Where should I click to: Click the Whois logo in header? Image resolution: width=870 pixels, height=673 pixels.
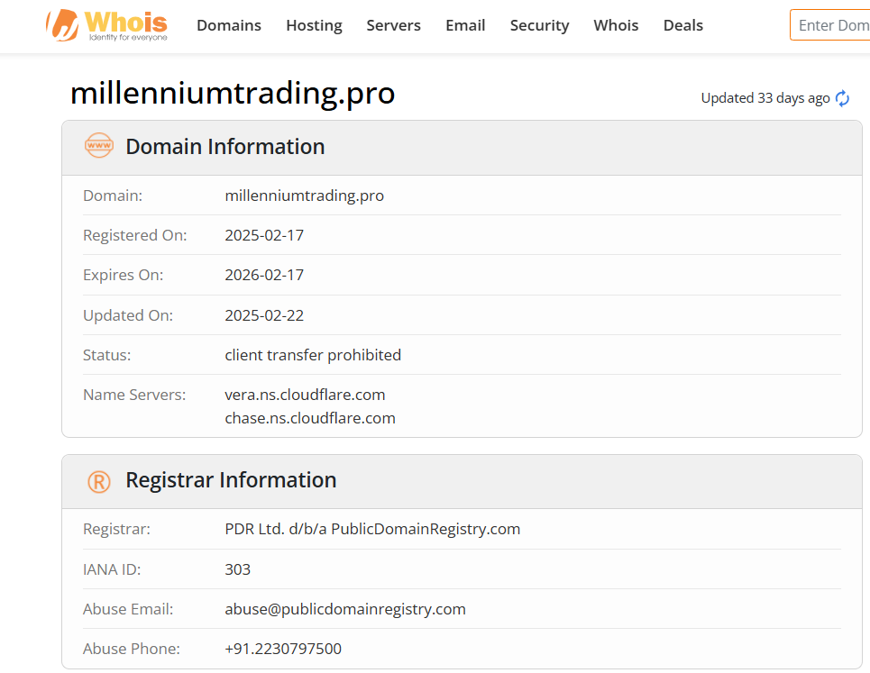106,25
